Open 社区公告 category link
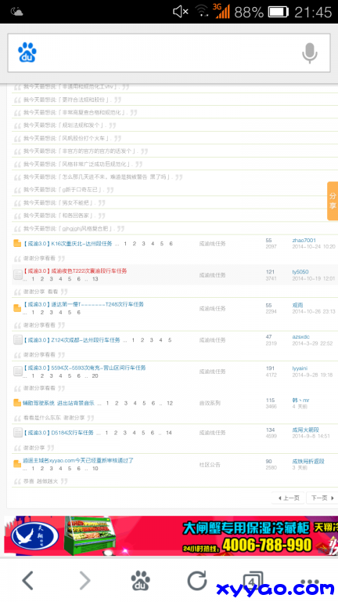This screenshot has height=602, width=338. click(210, 465)
